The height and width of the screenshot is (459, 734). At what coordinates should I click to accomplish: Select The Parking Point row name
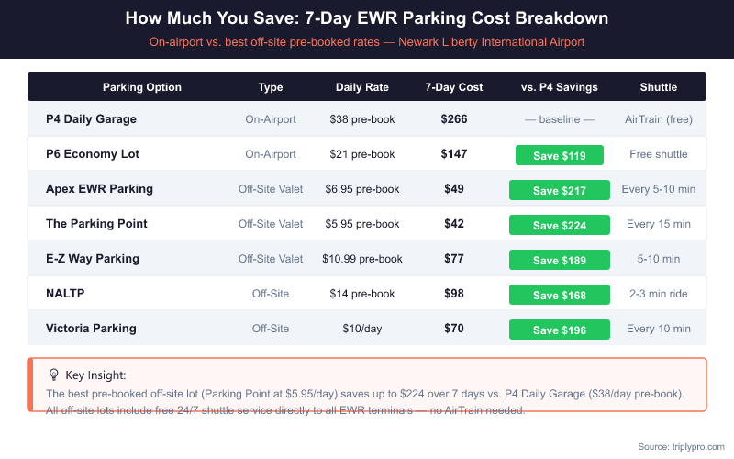coord(96,224)
